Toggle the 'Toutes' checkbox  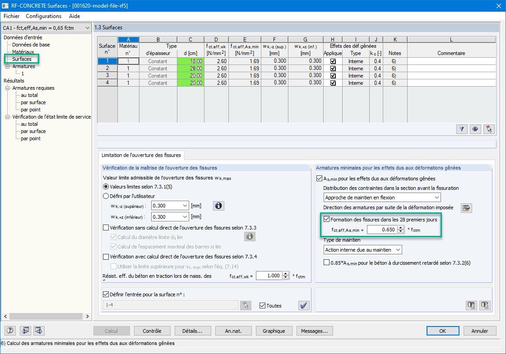262,305
